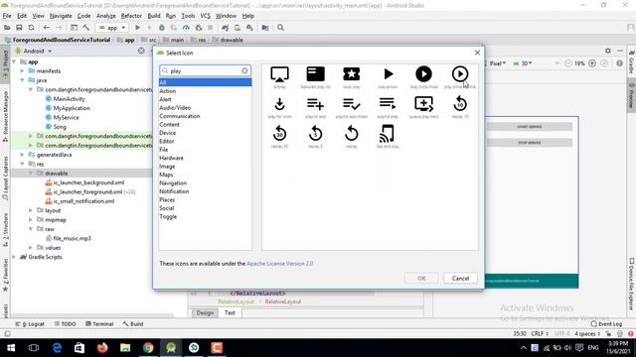
Task: Collapse the app module node
Action: pyautogui.click(x=14, y=61)
